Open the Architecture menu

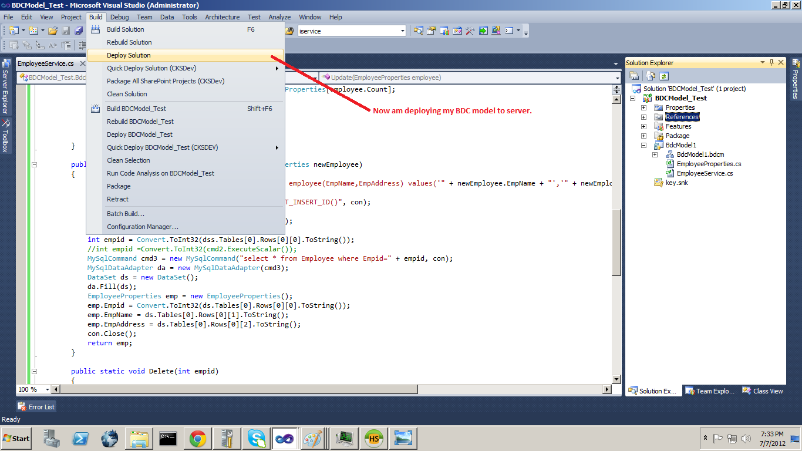coord(222,17)
